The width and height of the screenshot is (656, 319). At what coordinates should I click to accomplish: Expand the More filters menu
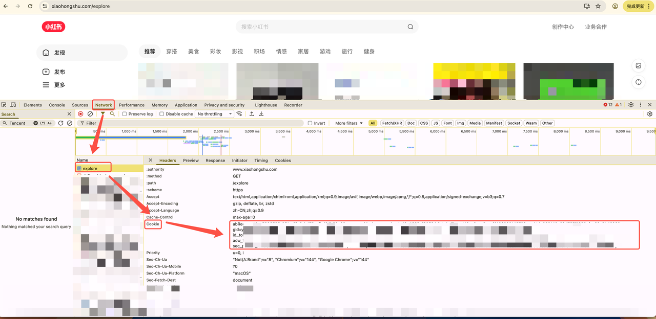coord(348,123)
